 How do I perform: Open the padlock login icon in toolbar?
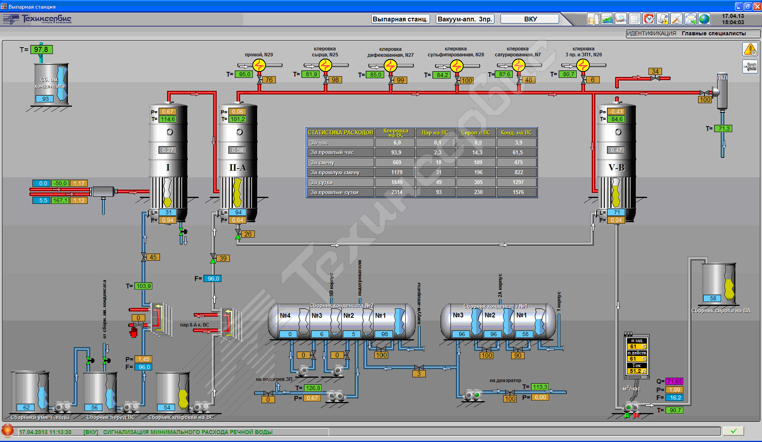pyautogui.click(x=593, y=19)
